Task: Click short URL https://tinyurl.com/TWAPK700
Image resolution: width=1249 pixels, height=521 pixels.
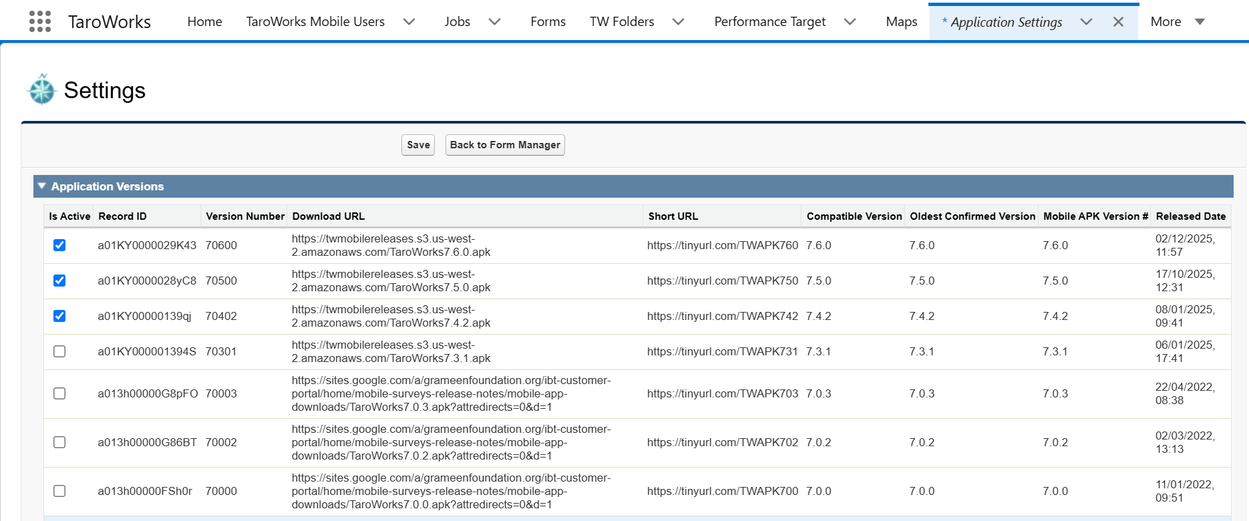Action: coord(723,491)
